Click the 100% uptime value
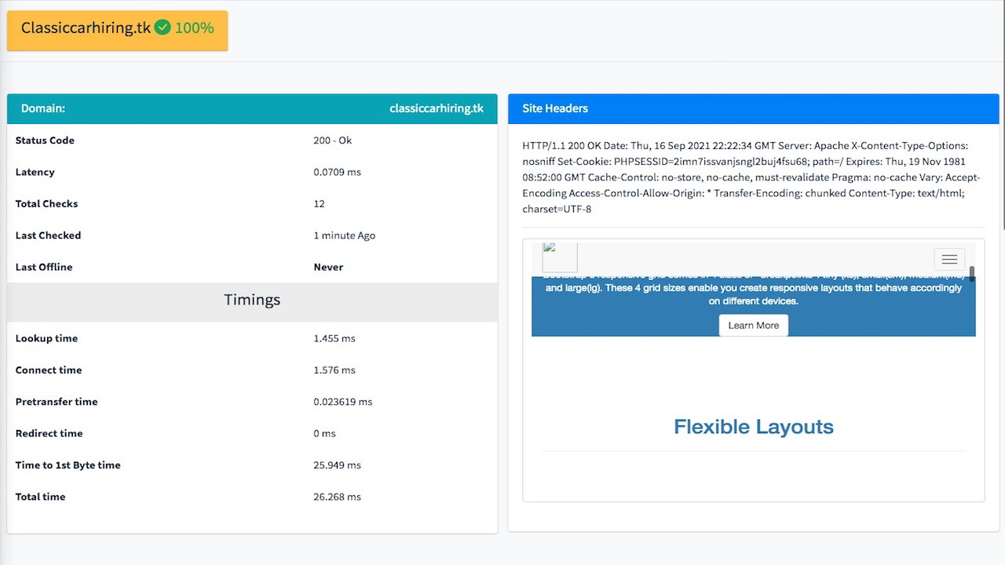 click(194, 27)
